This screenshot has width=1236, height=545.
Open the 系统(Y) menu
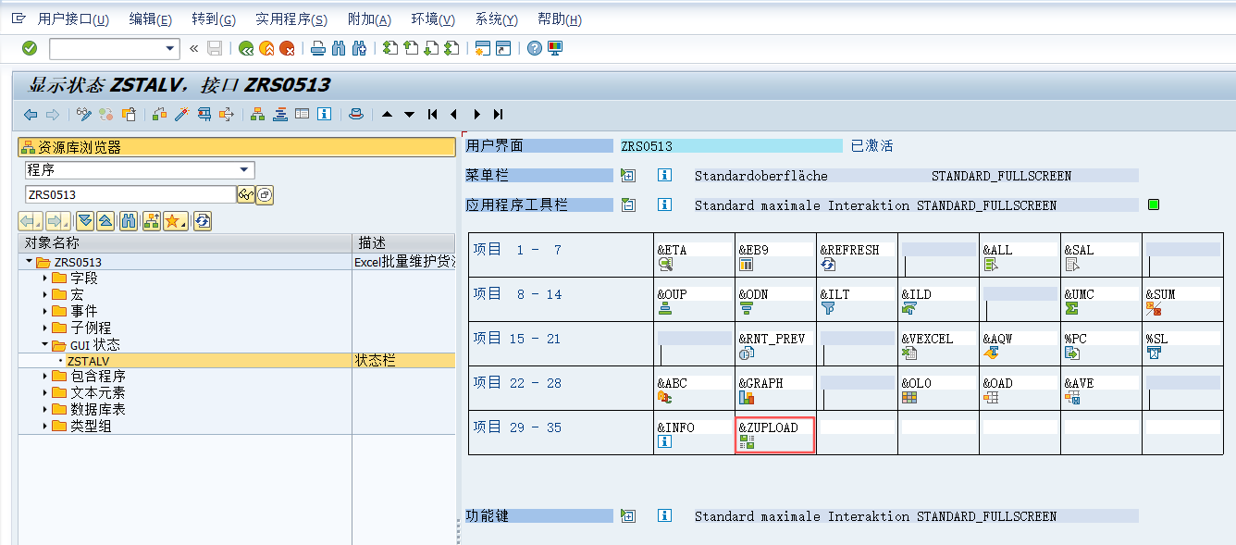497,19
